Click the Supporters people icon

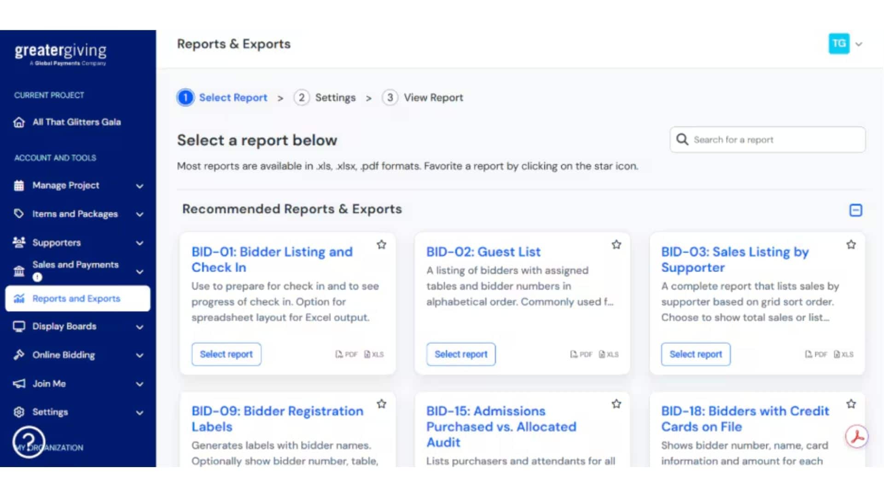19,243
